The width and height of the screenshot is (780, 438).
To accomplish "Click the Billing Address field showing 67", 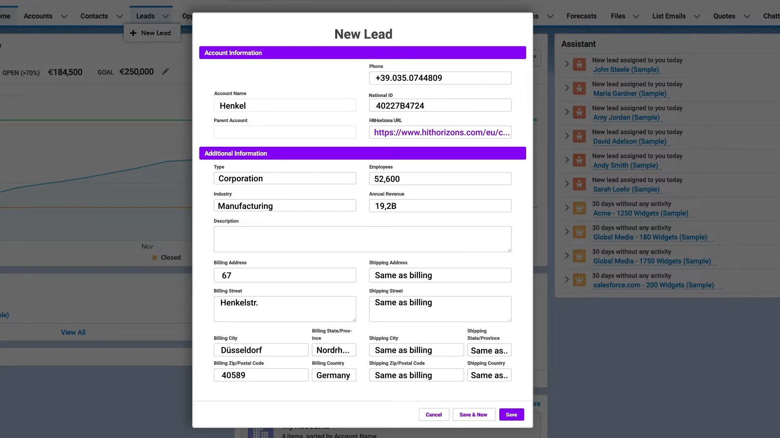I will [x=285, y=275].
